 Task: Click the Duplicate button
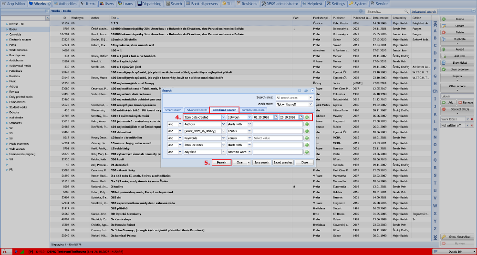[x=457, y=41]
